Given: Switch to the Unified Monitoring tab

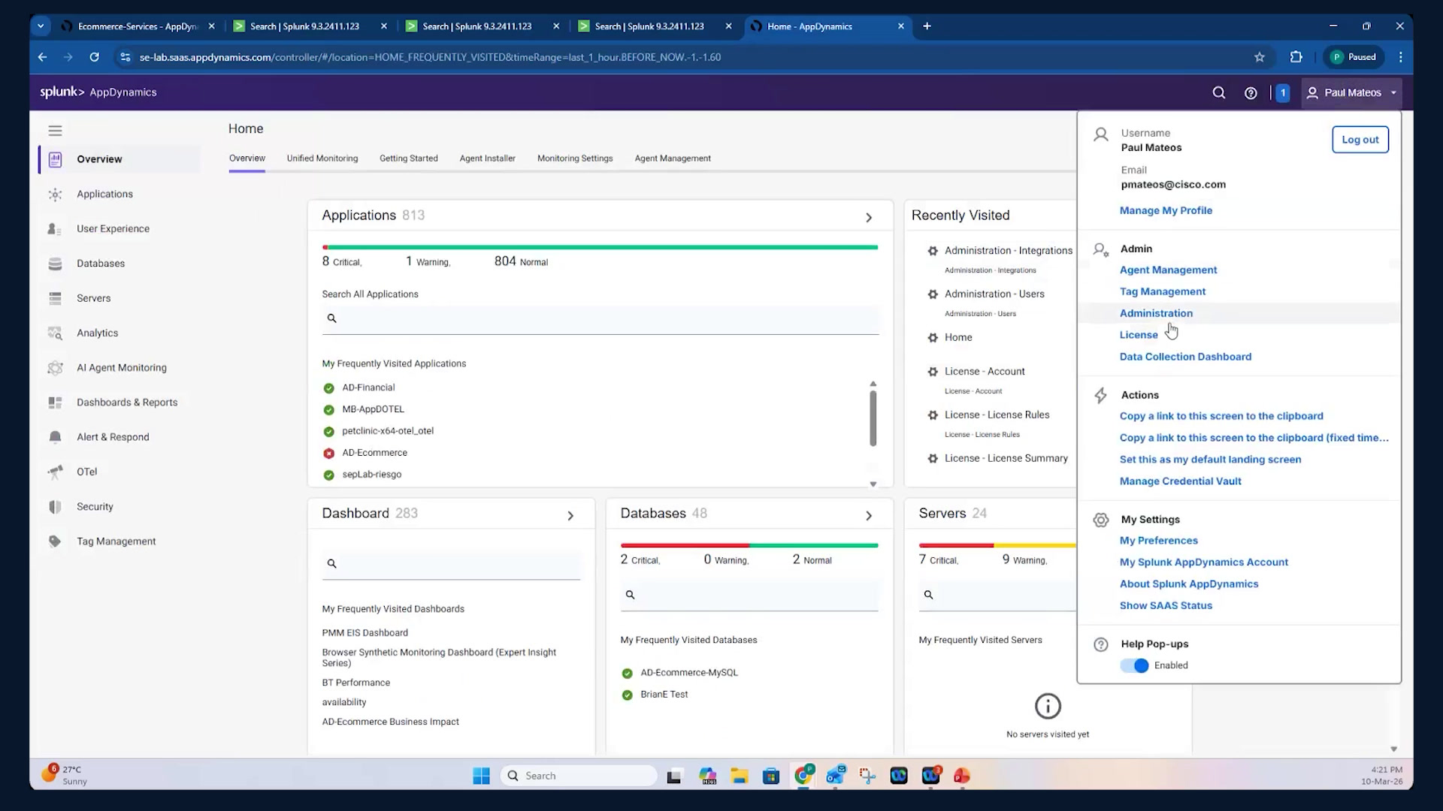Looking at the screenshot, I should (x=322, y=158).
